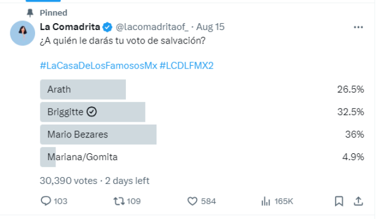This screenshot has height=219, width=382.
Task: Select the Mariana/Gomita poll option
Action: [x=202, y=157]
